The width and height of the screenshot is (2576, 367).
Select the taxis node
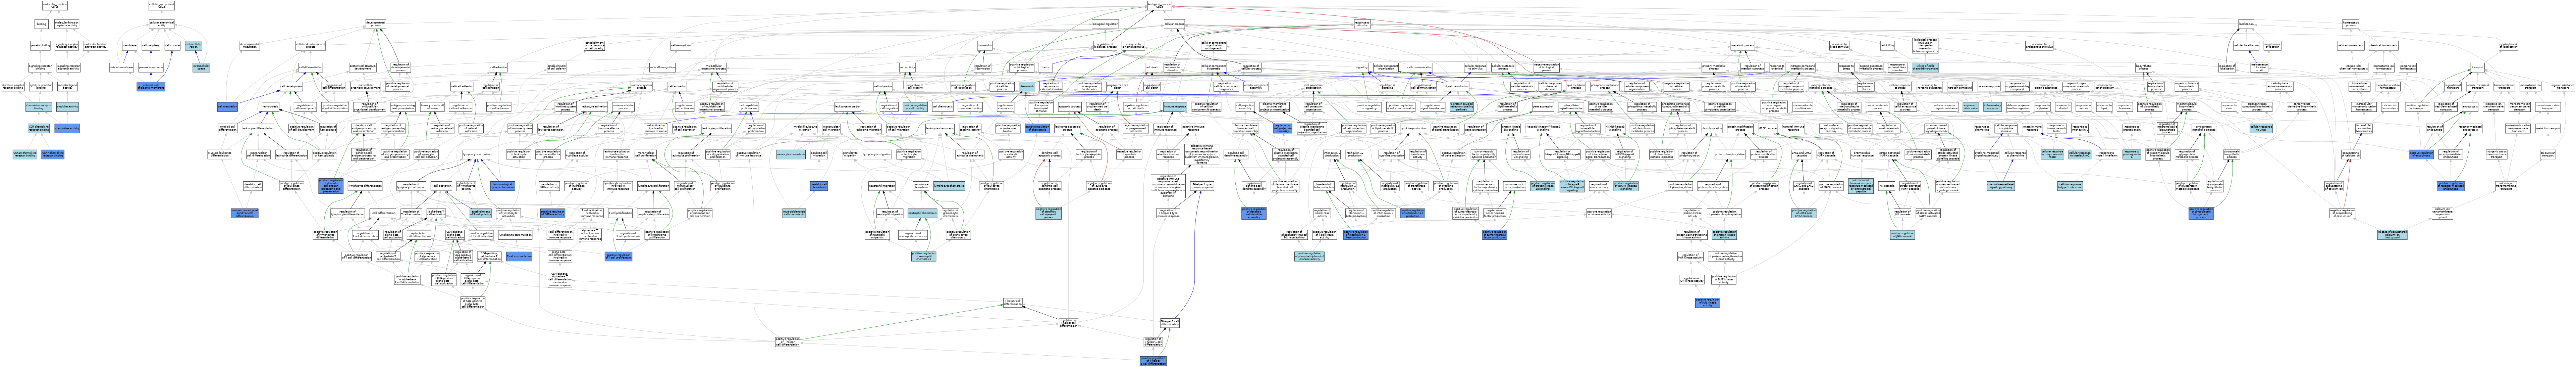click(x=1046, y=67)
